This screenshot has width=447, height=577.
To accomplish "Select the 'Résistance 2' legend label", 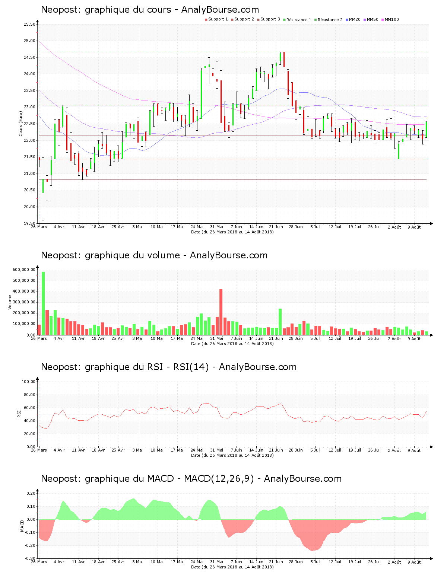I will [330, 20].
